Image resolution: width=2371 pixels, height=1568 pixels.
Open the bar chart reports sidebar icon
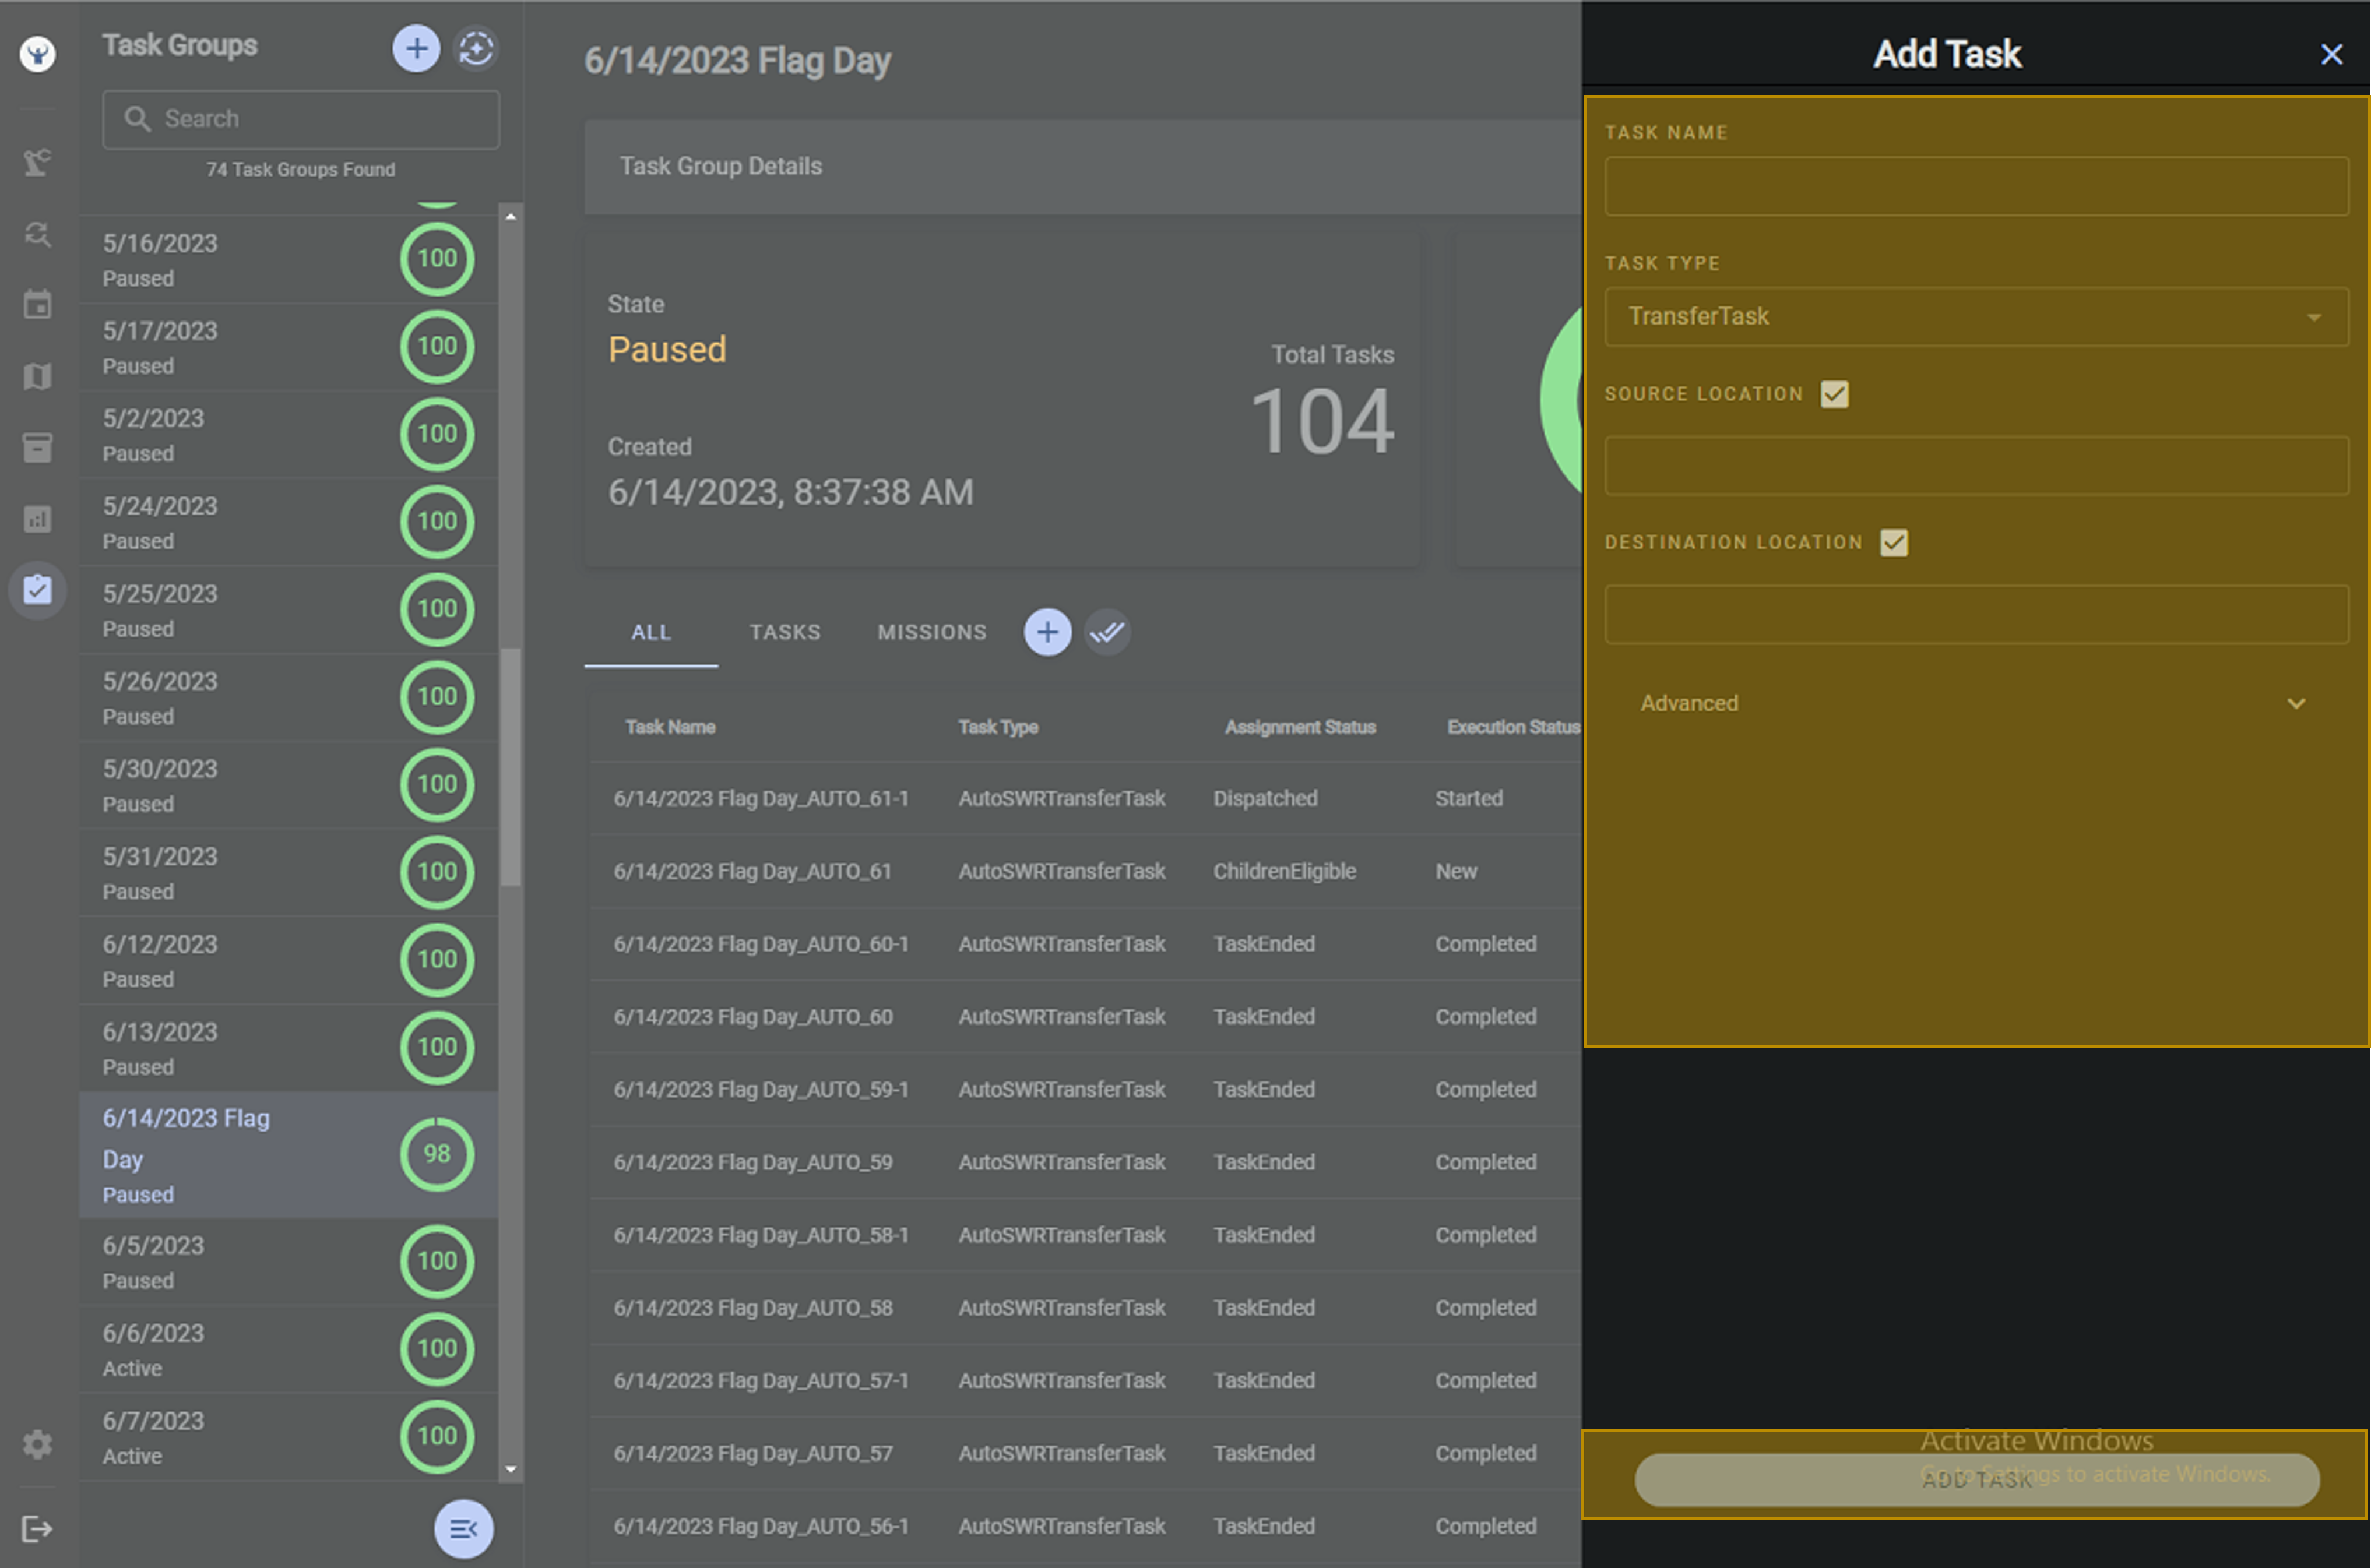(x=37, y=519)
